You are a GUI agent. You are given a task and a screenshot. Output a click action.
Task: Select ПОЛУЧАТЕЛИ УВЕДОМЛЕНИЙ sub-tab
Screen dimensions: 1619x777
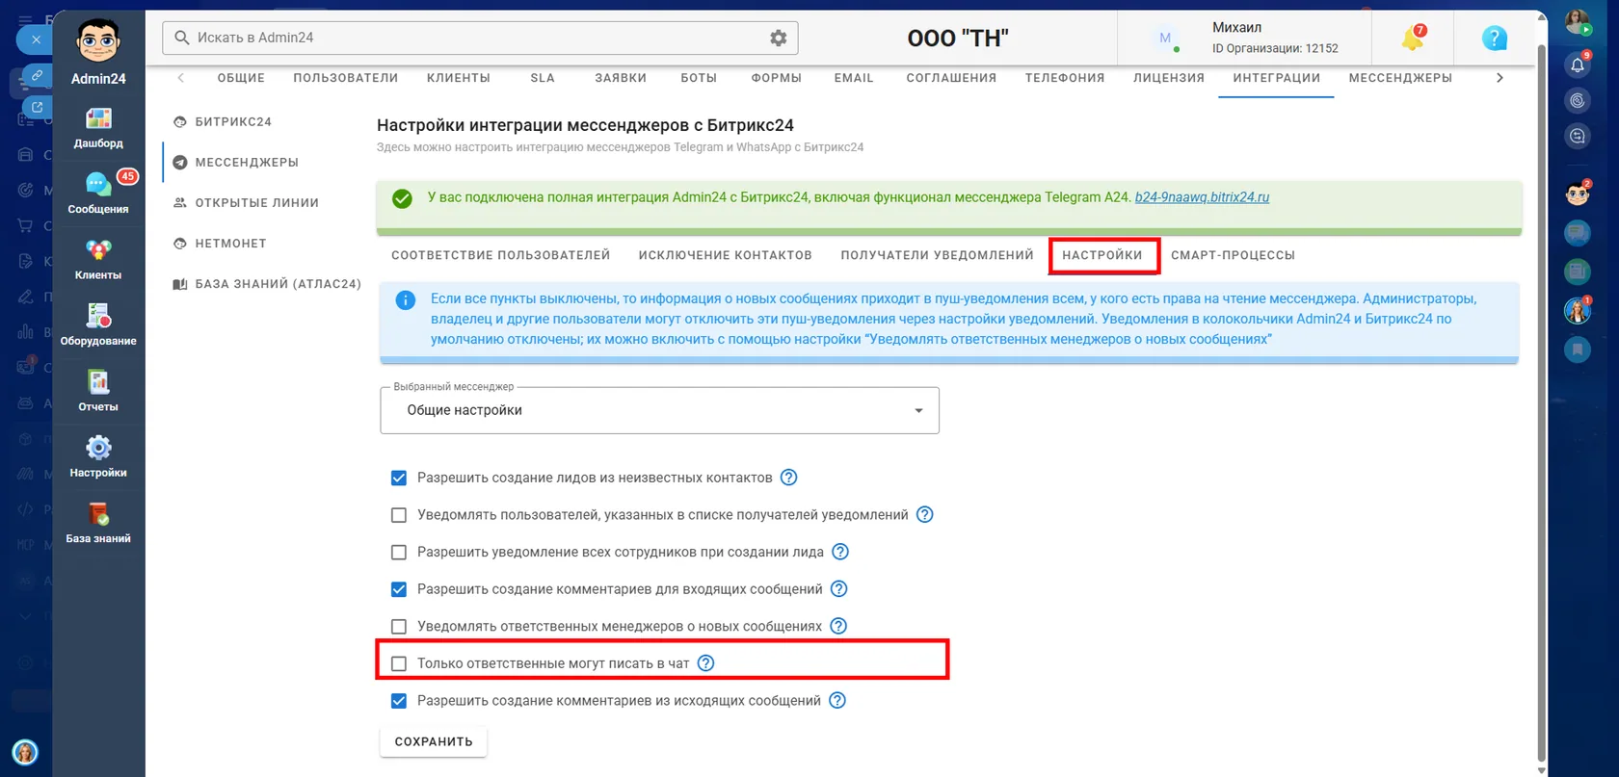pos(937,255)
